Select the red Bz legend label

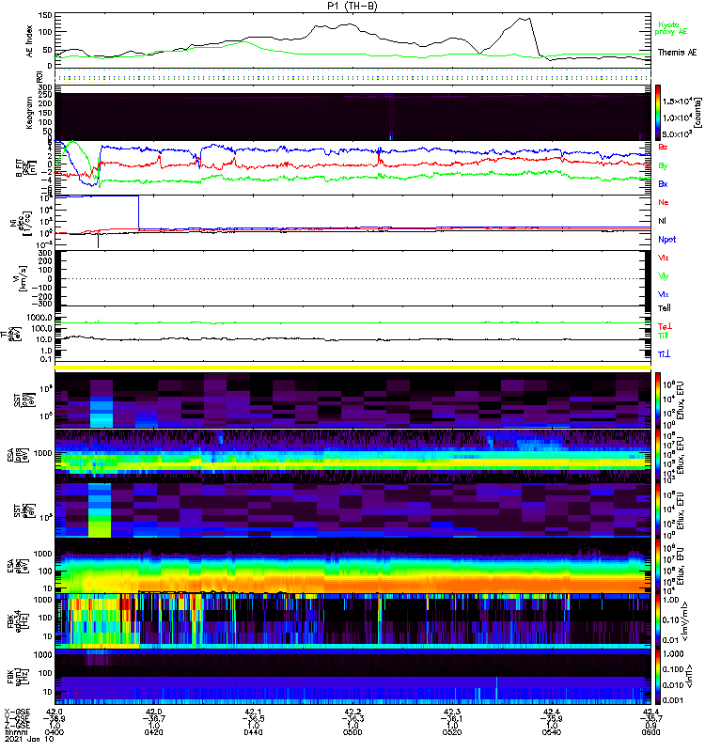click(663, 147)
